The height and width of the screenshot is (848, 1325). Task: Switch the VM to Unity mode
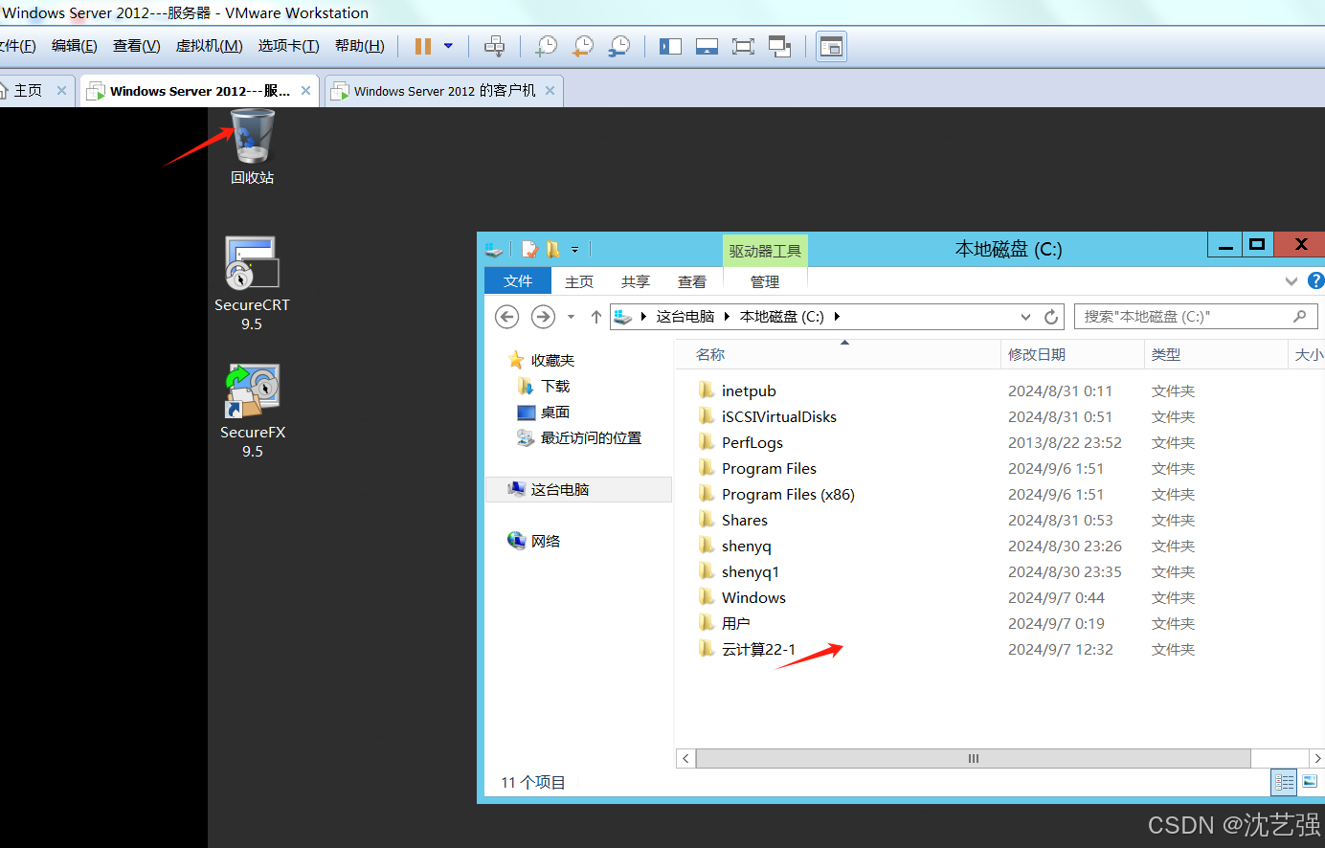tap(779, 46)
